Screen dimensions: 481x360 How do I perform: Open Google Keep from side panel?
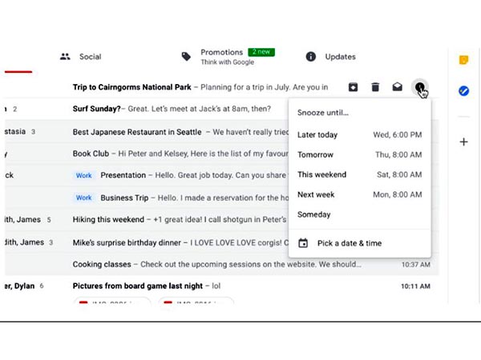pos(463,60)
